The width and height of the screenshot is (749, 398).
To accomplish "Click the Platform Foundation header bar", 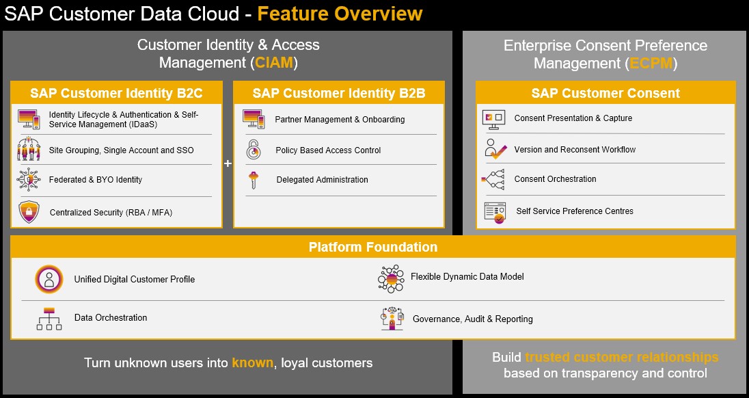I will pos(372,247).
